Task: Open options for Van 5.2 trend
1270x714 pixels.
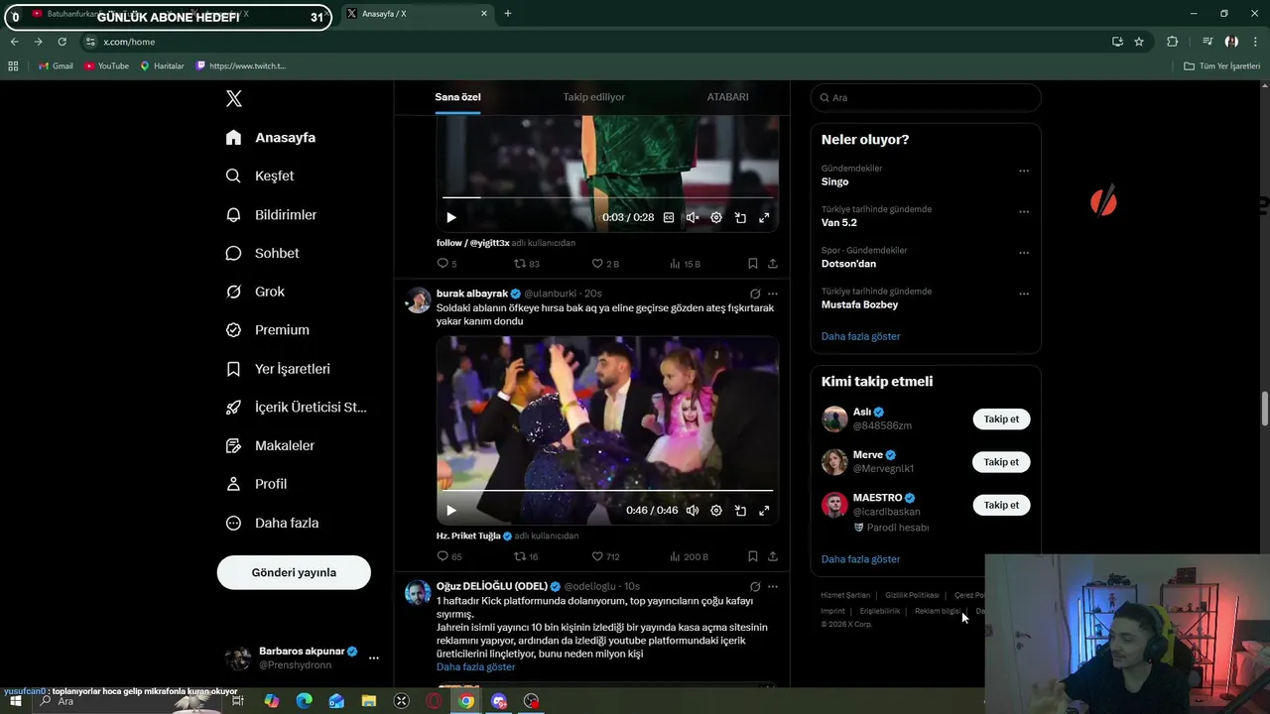Action: [x=1024, y=211]
